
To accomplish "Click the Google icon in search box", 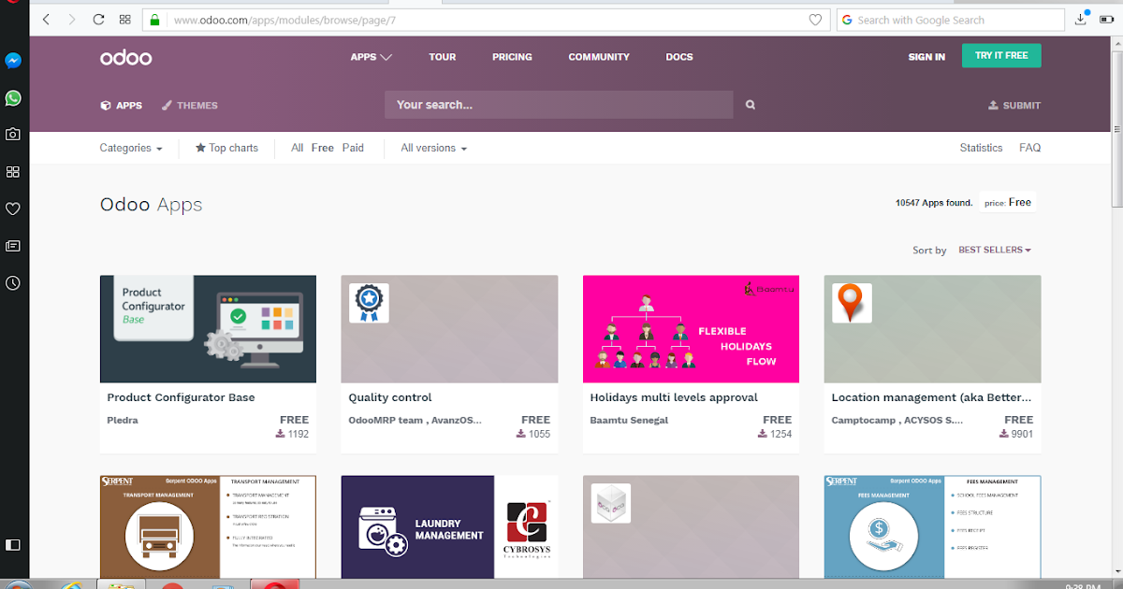I will 846,20.
